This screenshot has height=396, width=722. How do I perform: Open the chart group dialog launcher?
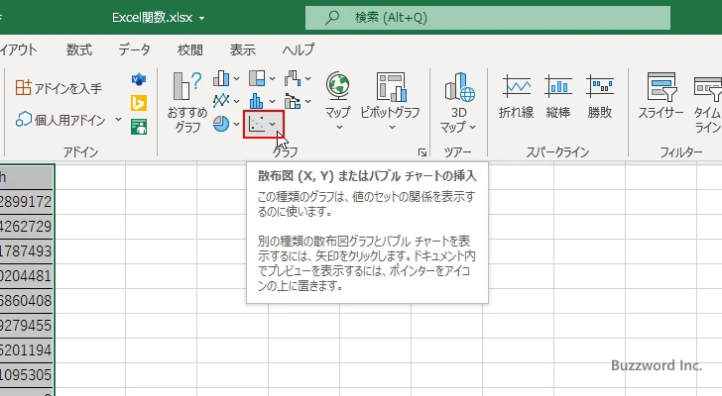[x=422, y=152]
